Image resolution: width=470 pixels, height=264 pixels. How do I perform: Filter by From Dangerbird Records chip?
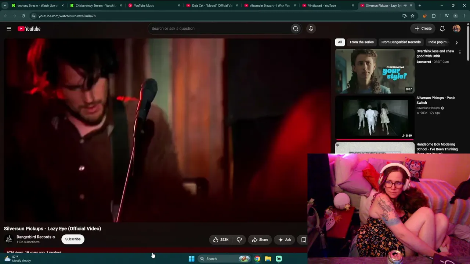(401, 42)
